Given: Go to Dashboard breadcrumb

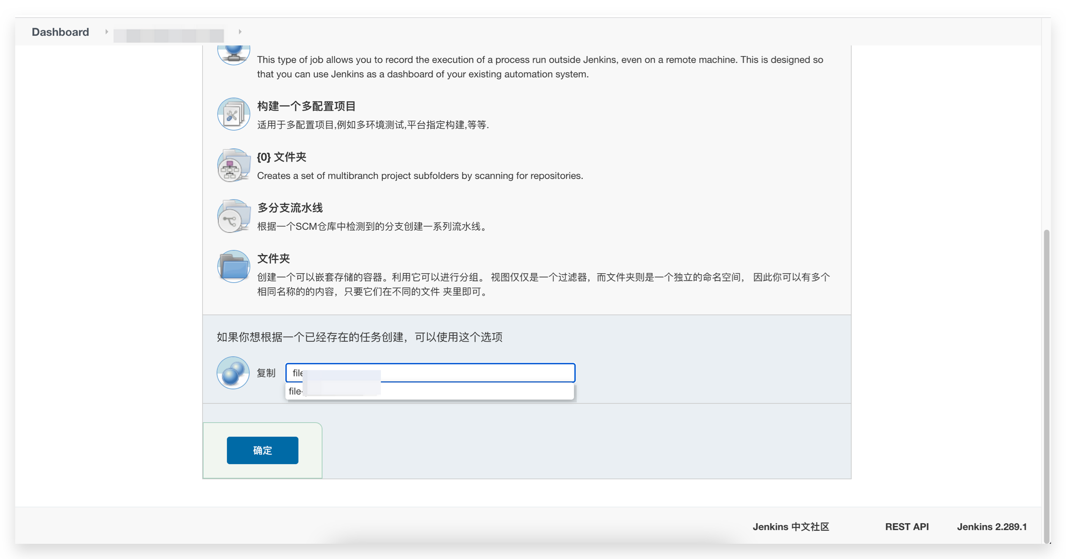Looking at the screenshot, I should click(x=60, y=32).
